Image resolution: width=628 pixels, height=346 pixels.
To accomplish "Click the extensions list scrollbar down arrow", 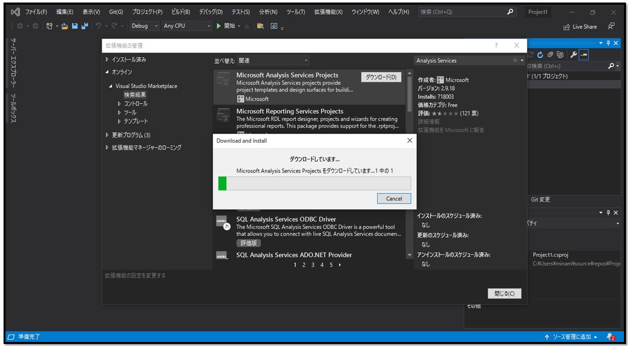I will pos(410,255).
